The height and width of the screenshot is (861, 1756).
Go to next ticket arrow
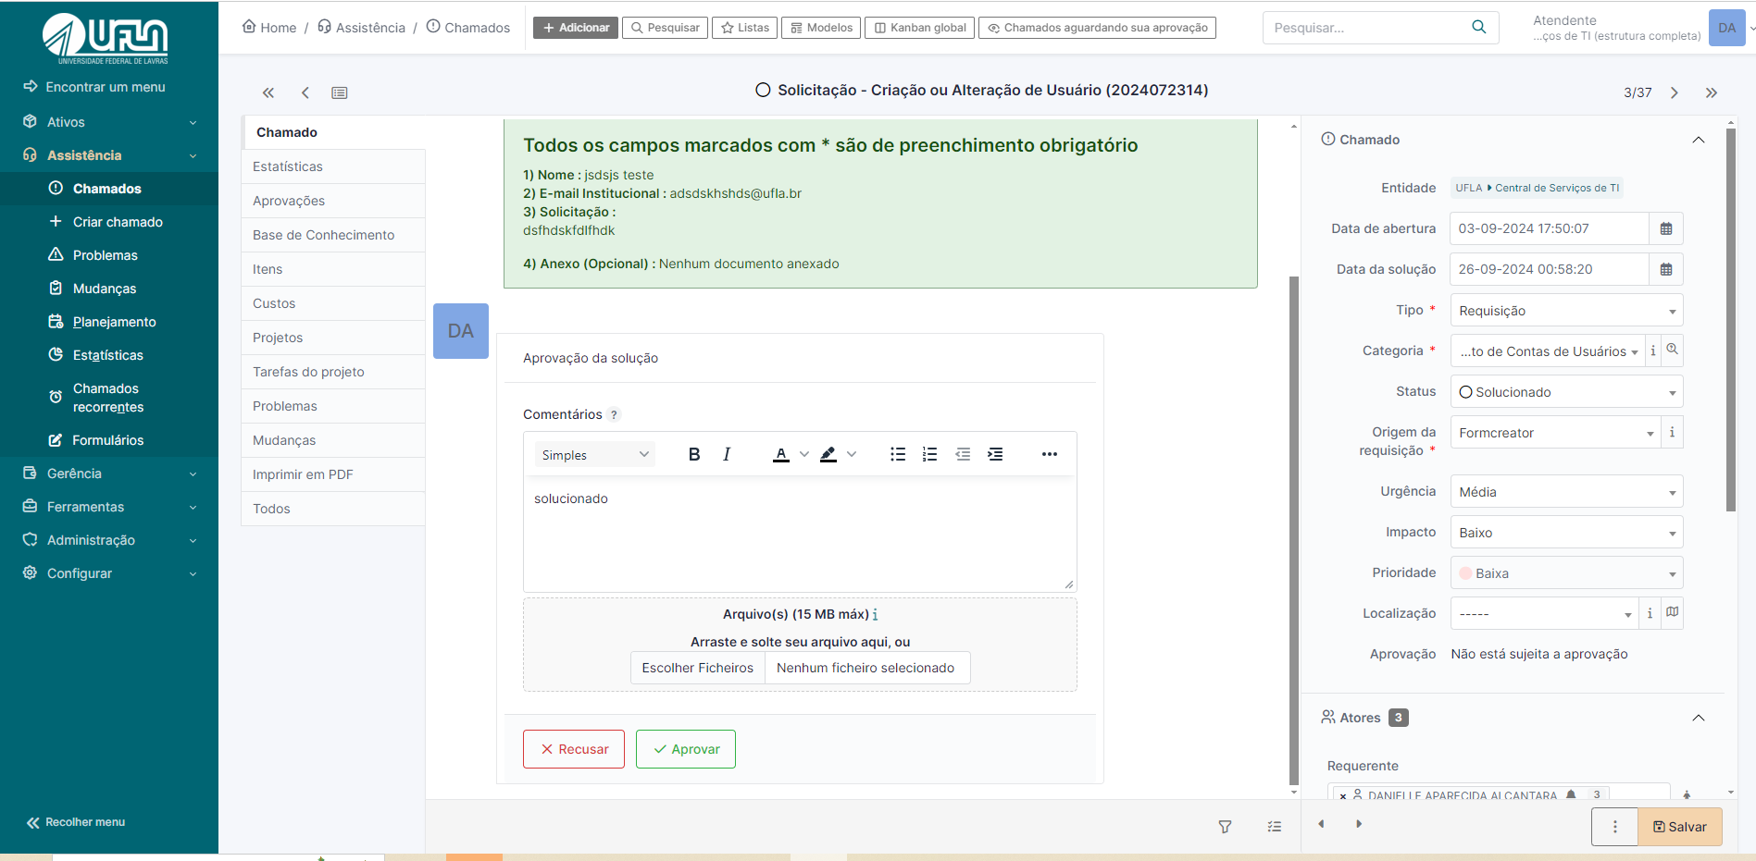click(x=1675, y=92)
